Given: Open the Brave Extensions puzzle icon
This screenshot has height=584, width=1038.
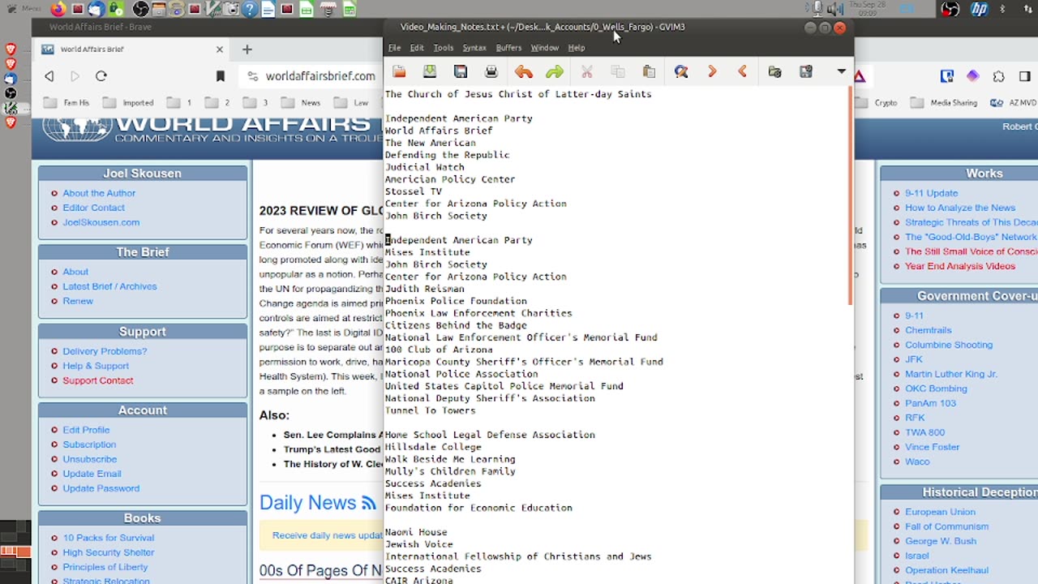Looking at the screenshot, I should pos(999,76).
